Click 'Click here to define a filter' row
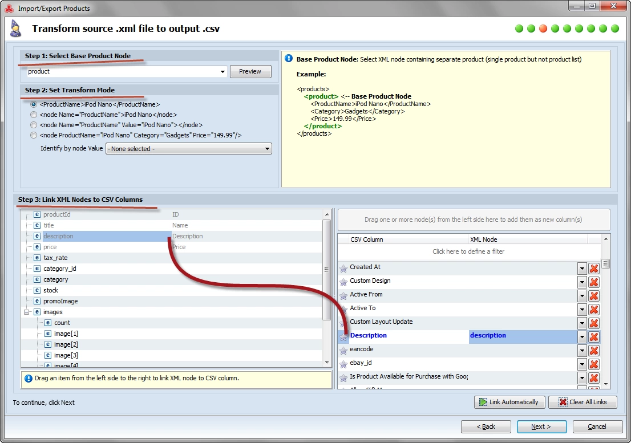Image resolution: width=631 pixels, height=443 pixels. (468, 251)
